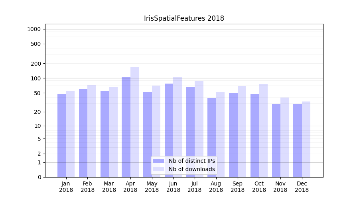359x199 pixels.
Task: Click the 'Nb of downloads' legend color swatch
Action: [158, 169]
